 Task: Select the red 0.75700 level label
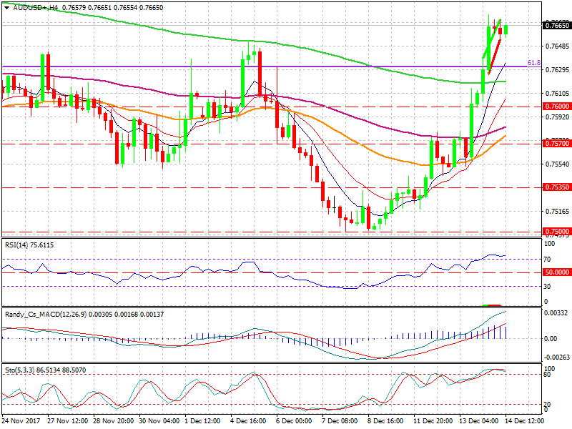(x=557, y=144)
